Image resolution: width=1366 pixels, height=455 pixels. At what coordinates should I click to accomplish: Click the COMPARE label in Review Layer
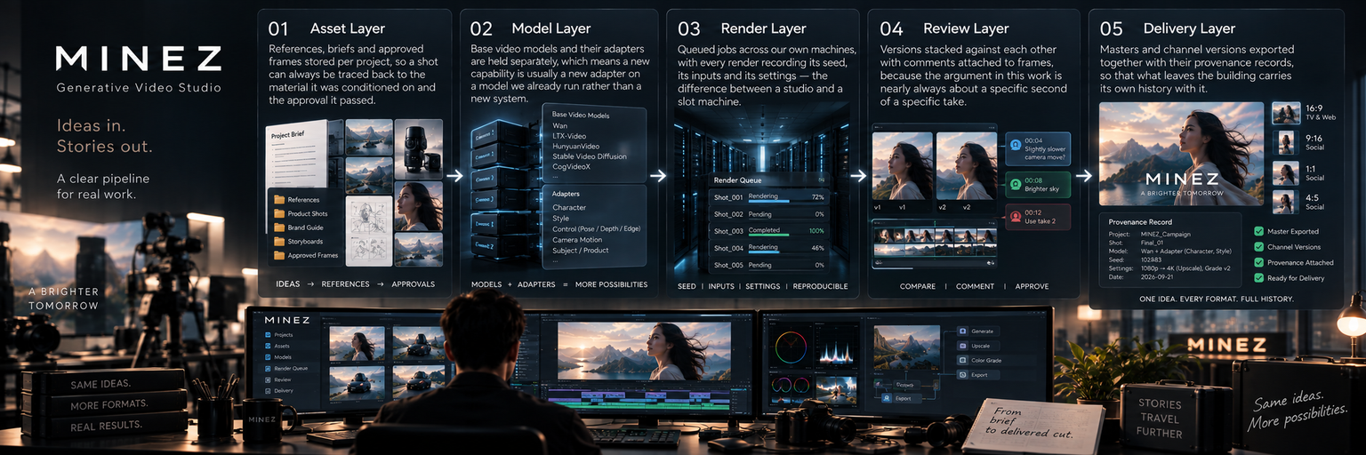(918, 286)
